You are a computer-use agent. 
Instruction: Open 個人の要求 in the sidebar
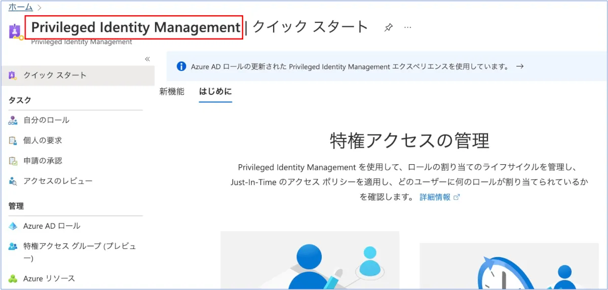[x=43, y=140]
